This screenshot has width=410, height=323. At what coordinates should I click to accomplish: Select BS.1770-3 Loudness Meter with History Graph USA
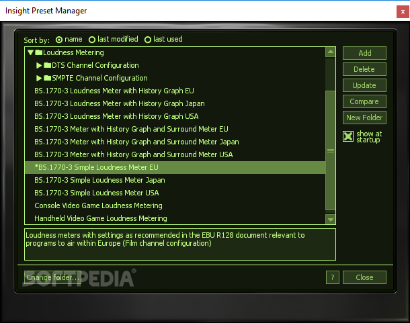tap(175, 116)
